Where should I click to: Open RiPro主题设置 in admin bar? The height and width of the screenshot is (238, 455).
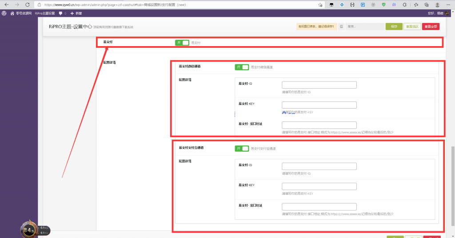45,13
